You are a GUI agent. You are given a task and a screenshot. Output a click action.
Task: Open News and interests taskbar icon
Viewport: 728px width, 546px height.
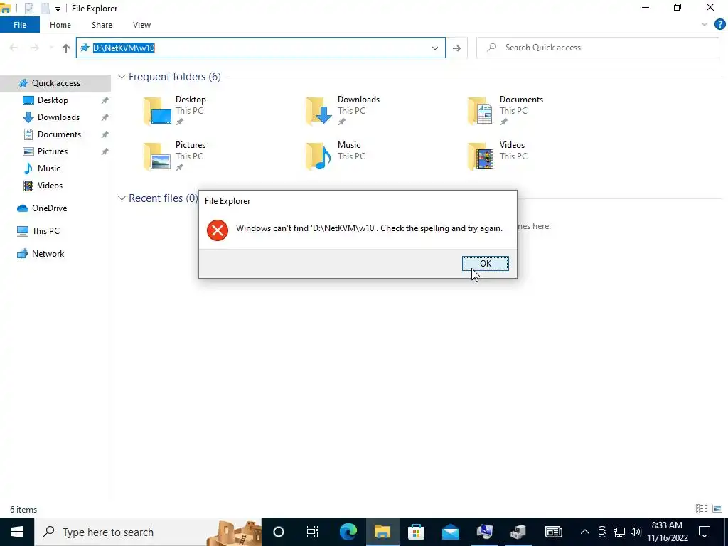(x=553, y=532)
